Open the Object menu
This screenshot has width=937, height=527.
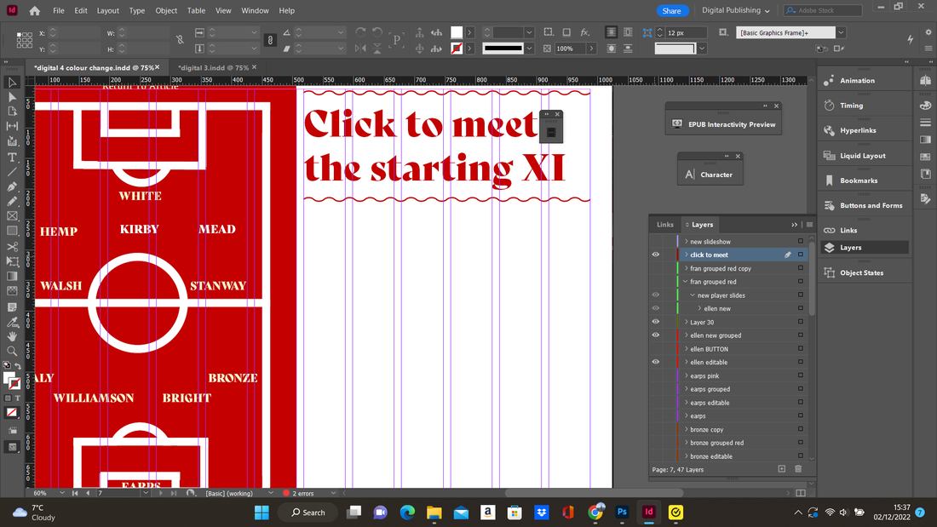[166, 11]
